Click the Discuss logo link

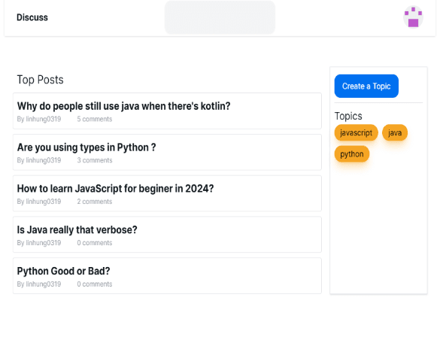(32, 17)
